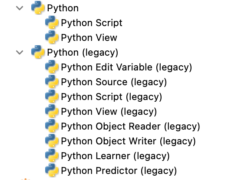This screenshot has height=180, width=238.
Task: Click the Python Source (legacy) icon
Action: pyautogui.click(x=52, y=82)
